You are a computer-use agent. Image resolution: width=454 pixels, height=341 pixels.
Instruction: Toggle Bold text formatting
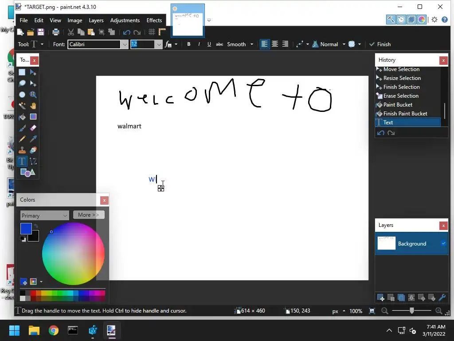tap(189, 44)
